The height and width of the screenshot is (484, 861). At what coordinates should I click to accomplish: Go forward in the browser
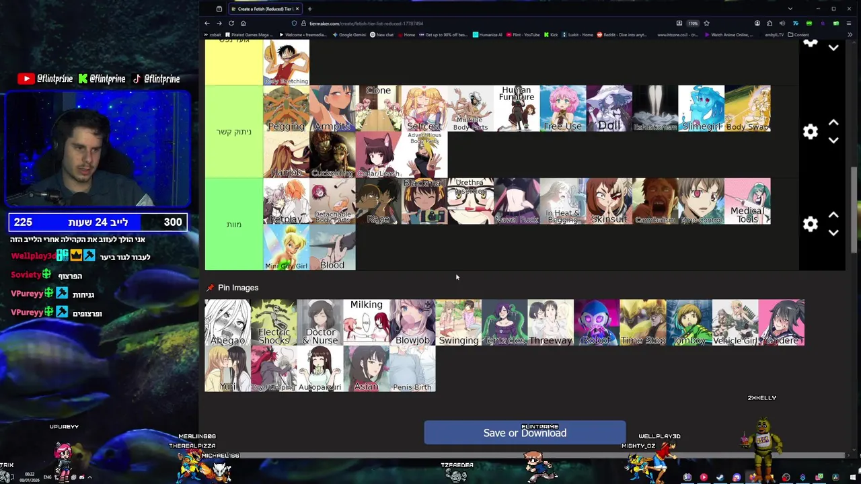(x=219, y=24)
